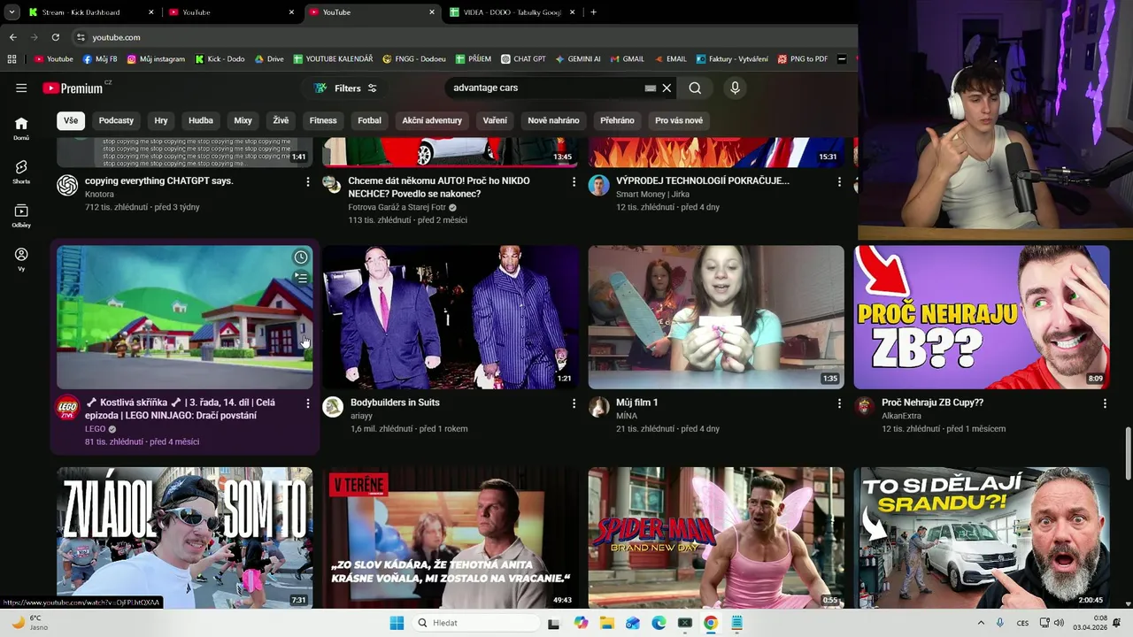Switch to the inactive YouTube tab
1133x637 pixels.
(231, 12)
